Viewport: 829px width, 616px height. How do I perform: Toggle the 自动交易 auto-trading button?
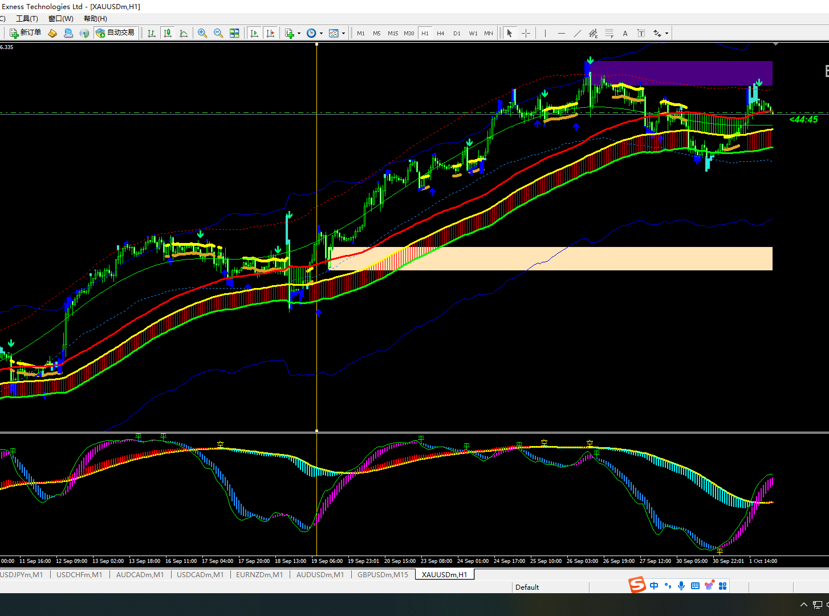coord(115,33)
